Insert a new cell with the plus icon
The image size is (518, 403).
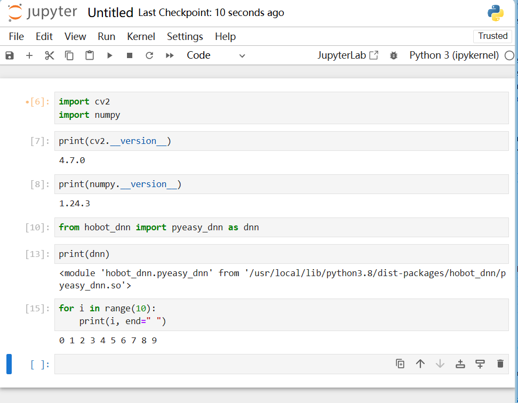[x=29, y=55]
